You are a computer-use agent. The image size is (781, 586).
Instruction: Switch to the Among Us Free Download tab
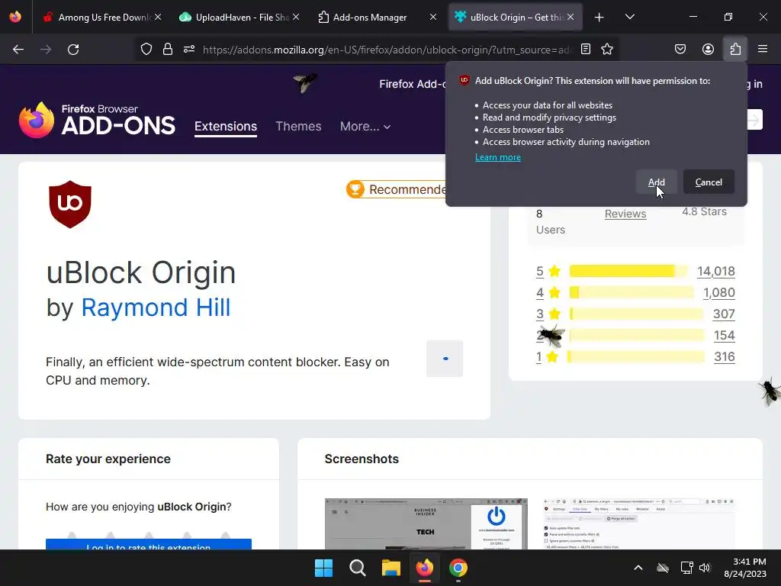[x=102, y=17]
